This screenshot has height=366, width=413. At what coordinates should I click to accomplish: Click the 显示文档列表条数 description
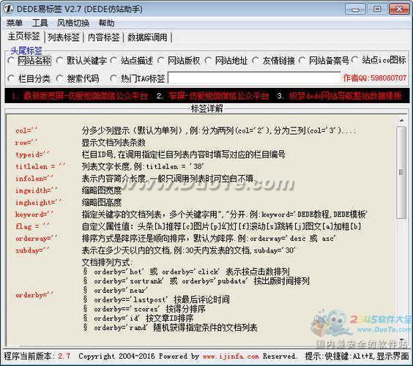tap(114, 143)
